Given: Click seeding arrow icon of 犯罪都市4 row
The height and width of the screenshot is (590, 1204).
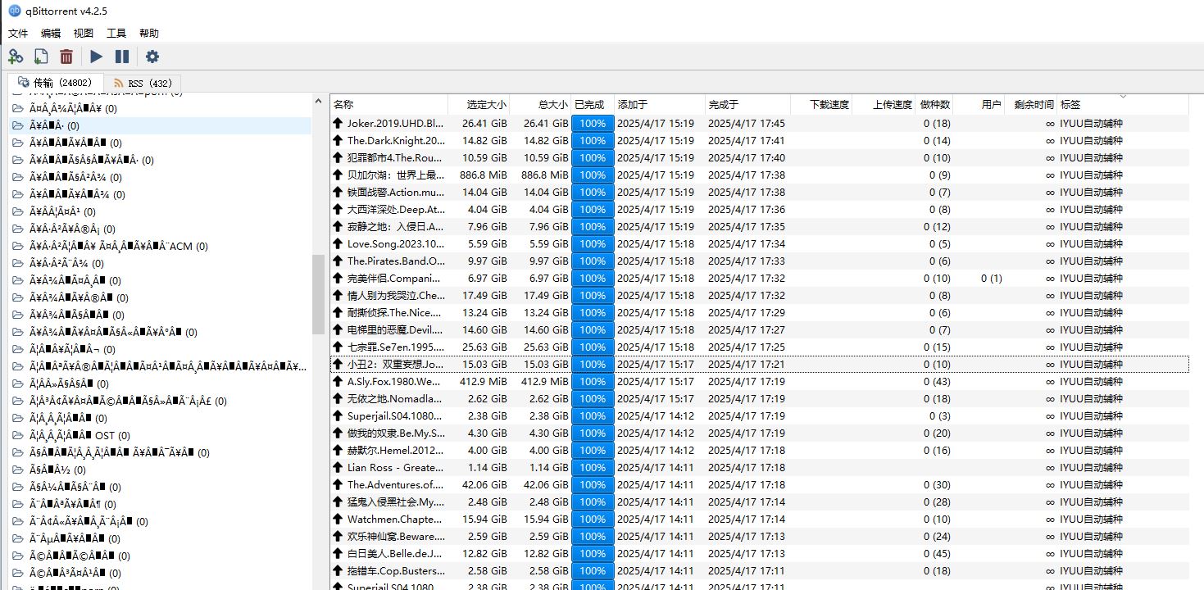Looking at the screenshot, I should [338, 157].
